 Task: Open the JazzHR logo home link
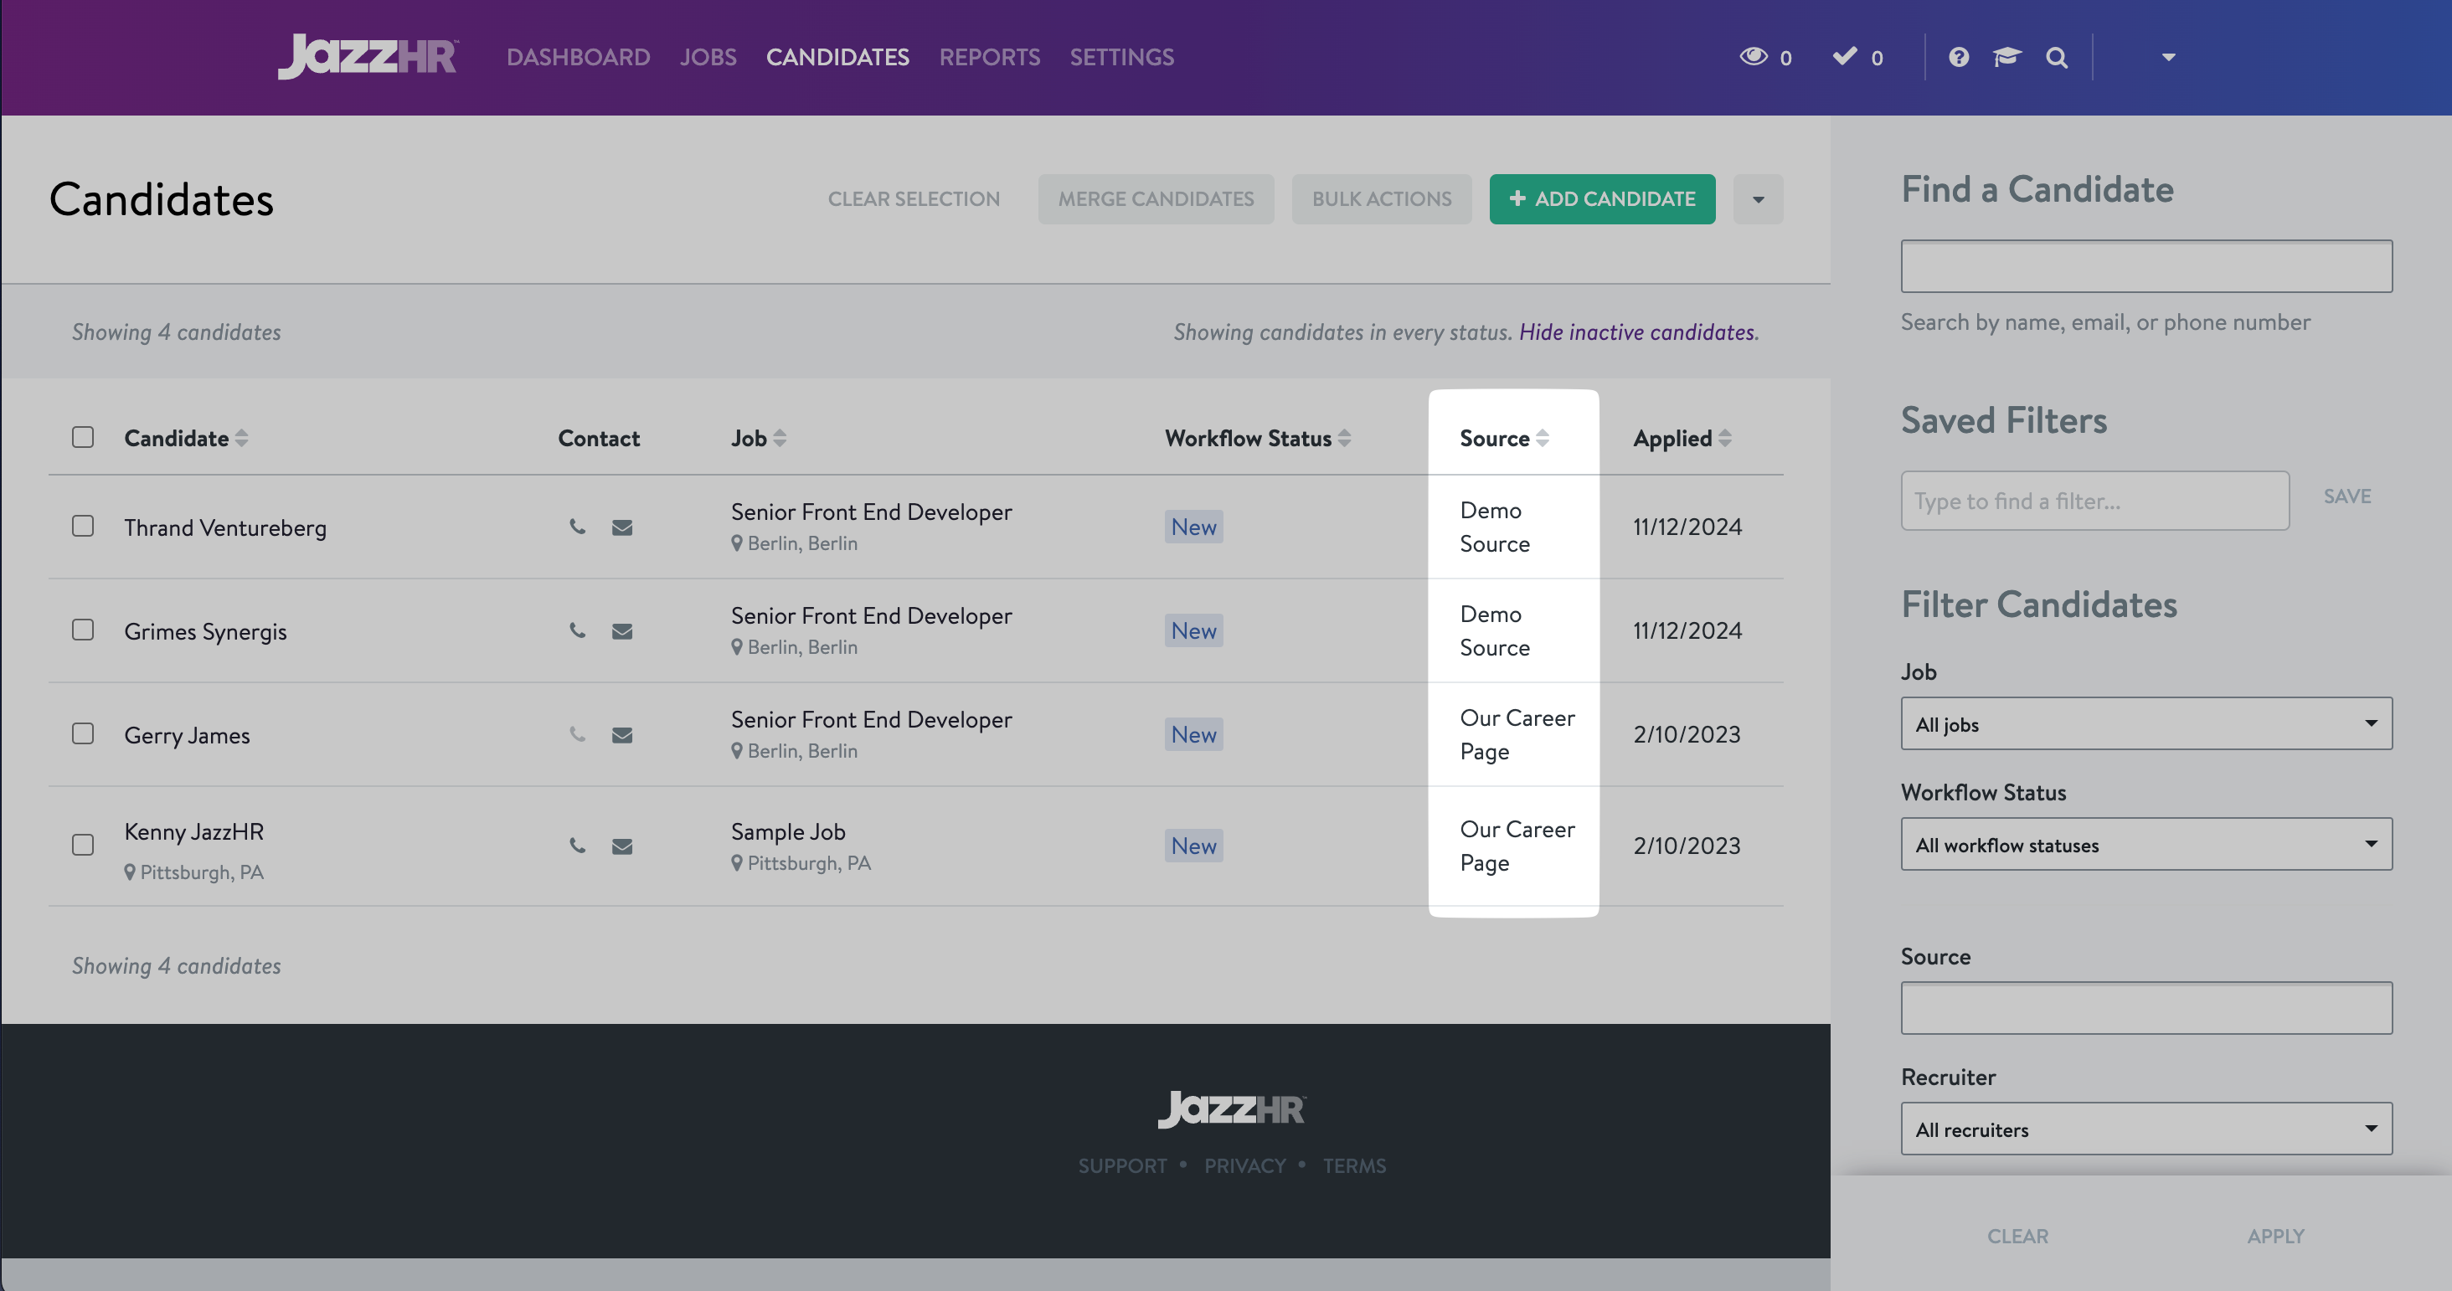point(368,56)
